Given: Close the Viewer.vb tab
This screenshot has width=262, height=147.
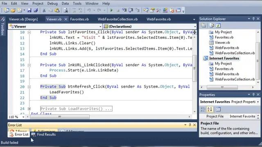Looking at the screenshot, I should [x=66, y=19].
